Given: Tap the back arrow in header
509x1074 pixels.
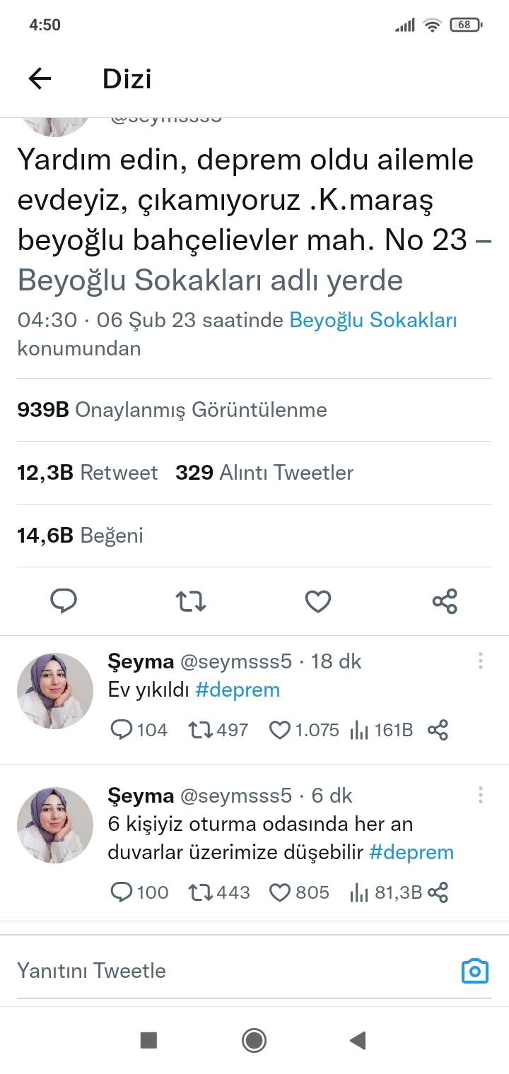Looking at the screenshot, I should [40, 78].
